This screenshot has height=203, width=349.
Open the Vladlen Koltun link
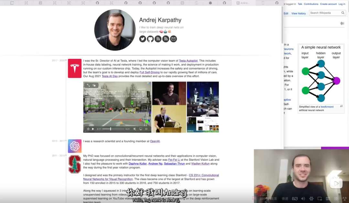click(200, 164)
